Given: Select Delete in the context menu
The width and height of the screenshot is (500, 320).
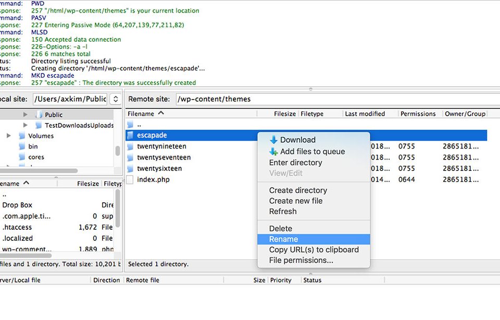Looking at the screenshot, I should pyautogui.click(x=280, y=228).
